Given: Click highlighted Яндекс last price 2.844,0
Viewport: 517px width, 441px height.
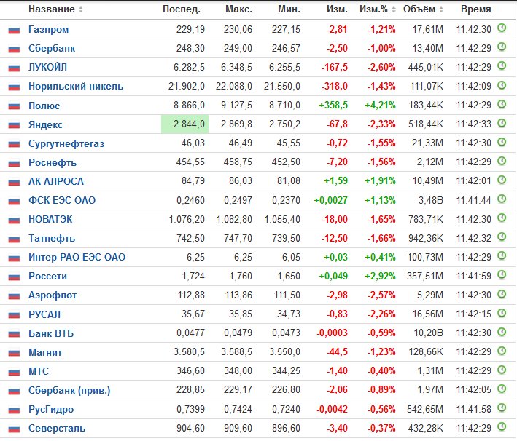Looking at the screenshot, I should pyautogui.click(x=184, y=124).
